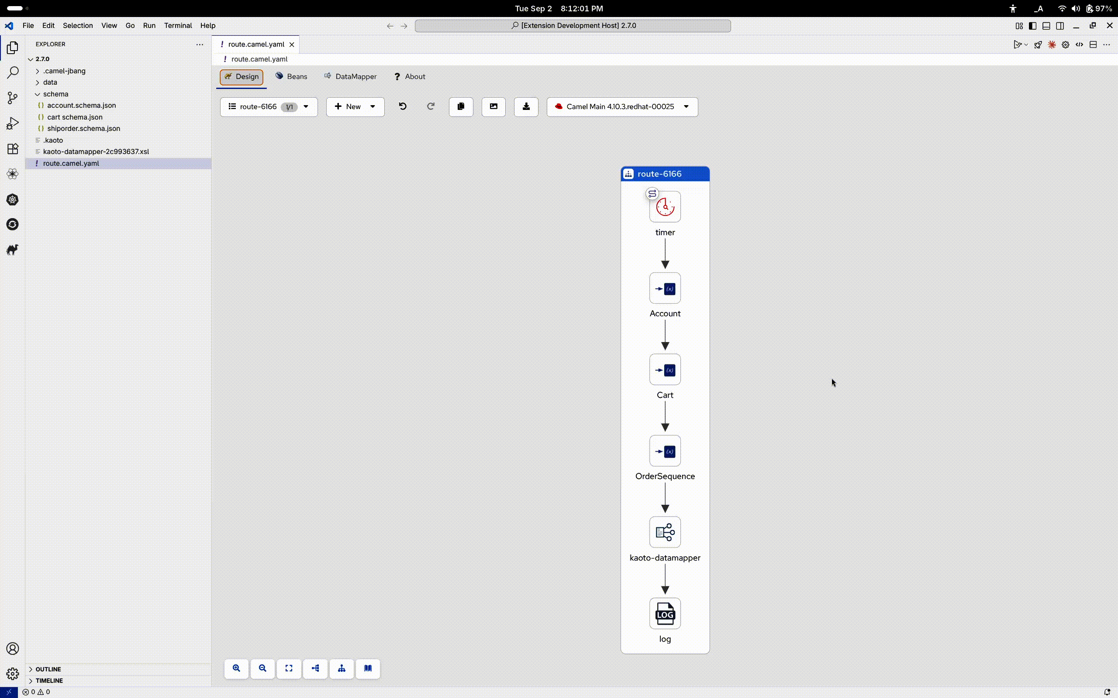The image size is (1118, 698).
Task: Toggle the bottom panel layout
Action: pyautogui.click(x=1046, y=26)
